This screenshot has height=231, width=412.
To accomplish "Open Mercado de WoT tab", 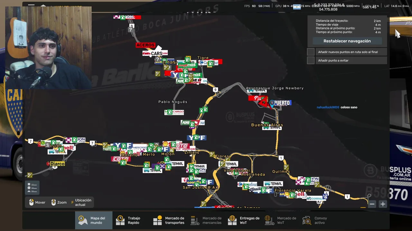I will pyautogui.click(x=280, y=220).
